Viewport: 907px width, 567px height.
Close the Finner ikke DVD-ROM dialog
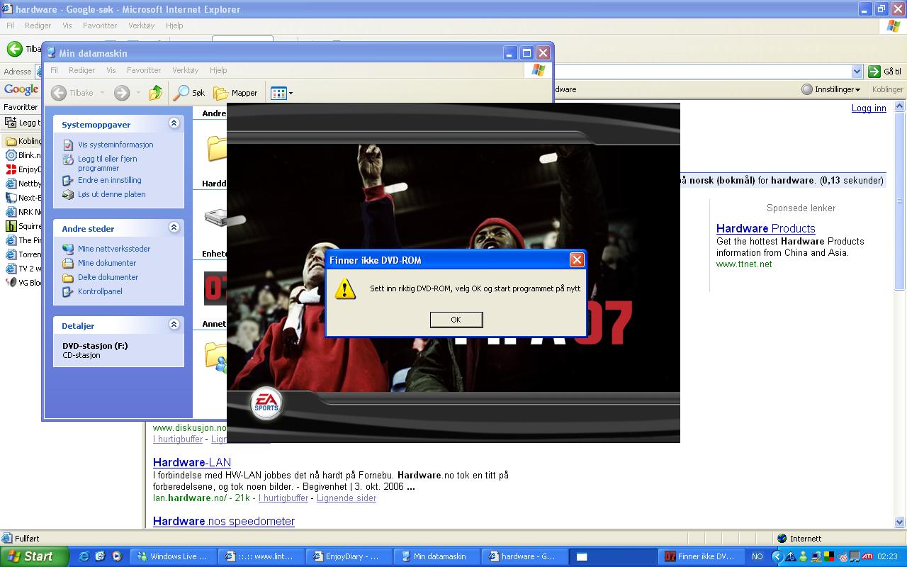click(x=577, y=260)
